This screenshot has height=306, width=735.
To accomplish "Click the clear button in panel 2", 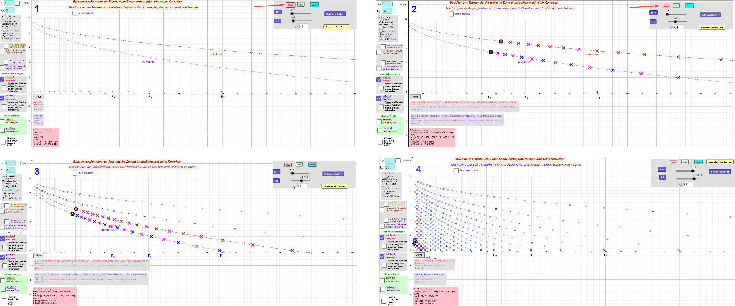I will (x=415, y=97).
